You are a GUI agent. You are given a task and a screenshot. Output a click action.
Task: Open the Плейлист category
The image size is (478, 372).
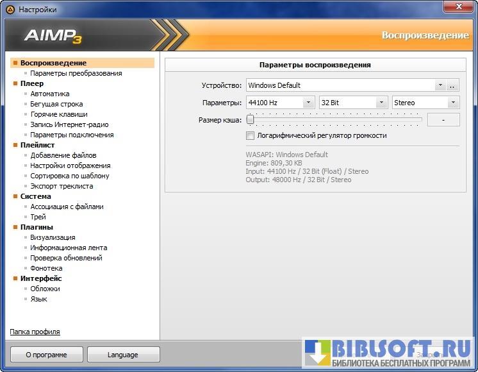tap(37, 145)
